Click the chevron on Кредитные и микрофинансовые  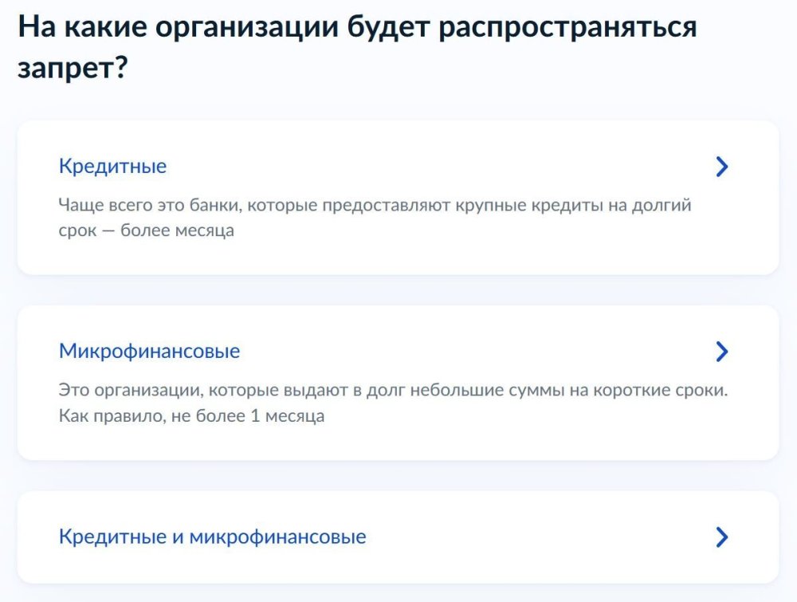point(721,537)
